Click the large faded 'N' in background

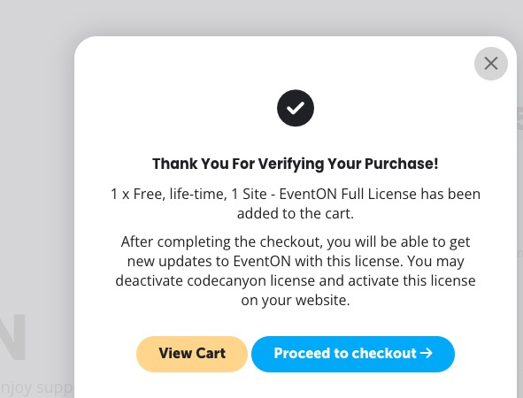pyautogui.click(x=12, y=337)
